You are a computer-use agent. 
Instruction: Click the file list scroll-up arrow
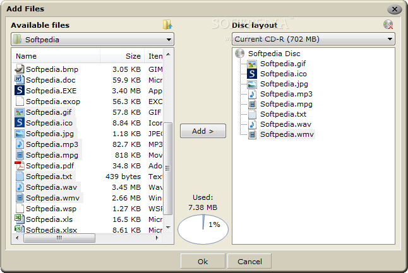pyautogui.click(x=168, y=54)
